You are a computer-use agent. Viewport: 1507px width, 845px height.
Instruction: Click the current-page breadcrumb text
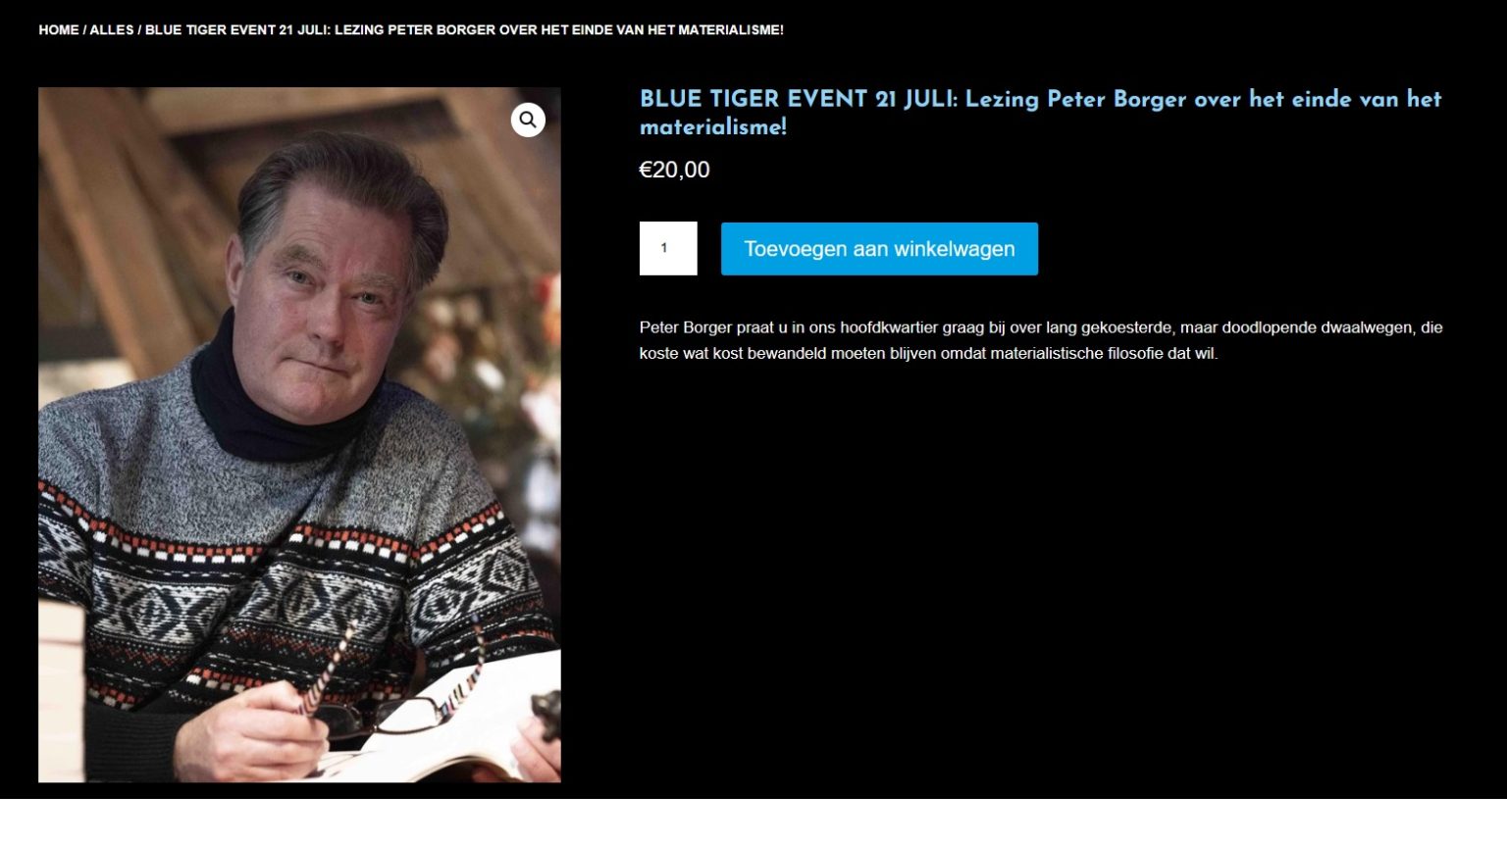pyautogui.click(x=464, y=30)
